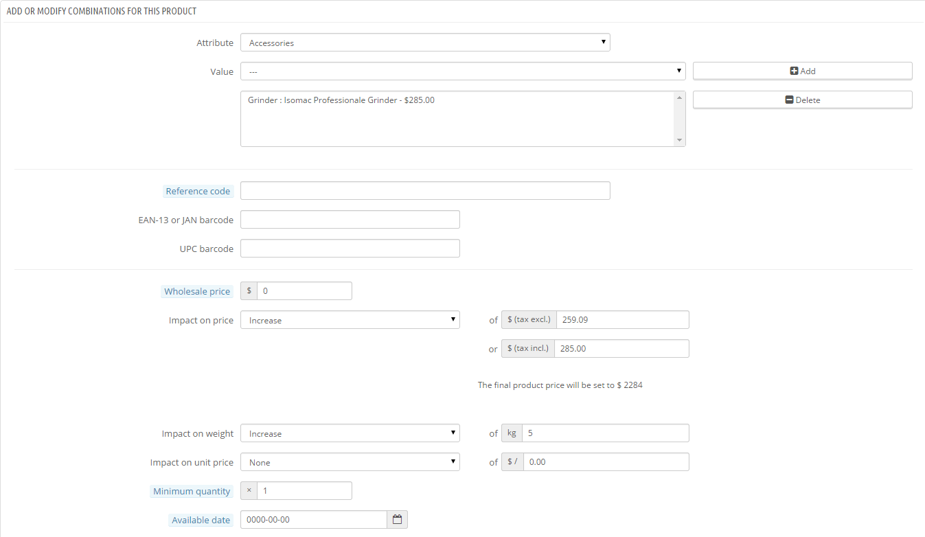Image resolution: width=925 pixels, height=537 pixels.
Task: Click the Available date input field
Action: point(314,520)
